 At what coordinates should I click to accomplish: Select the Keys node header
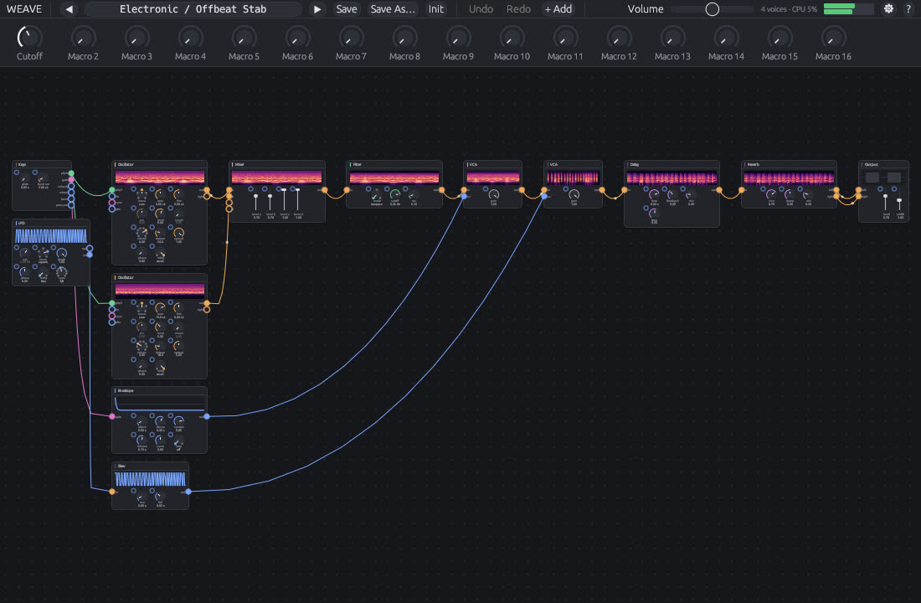tap(42, 164)
